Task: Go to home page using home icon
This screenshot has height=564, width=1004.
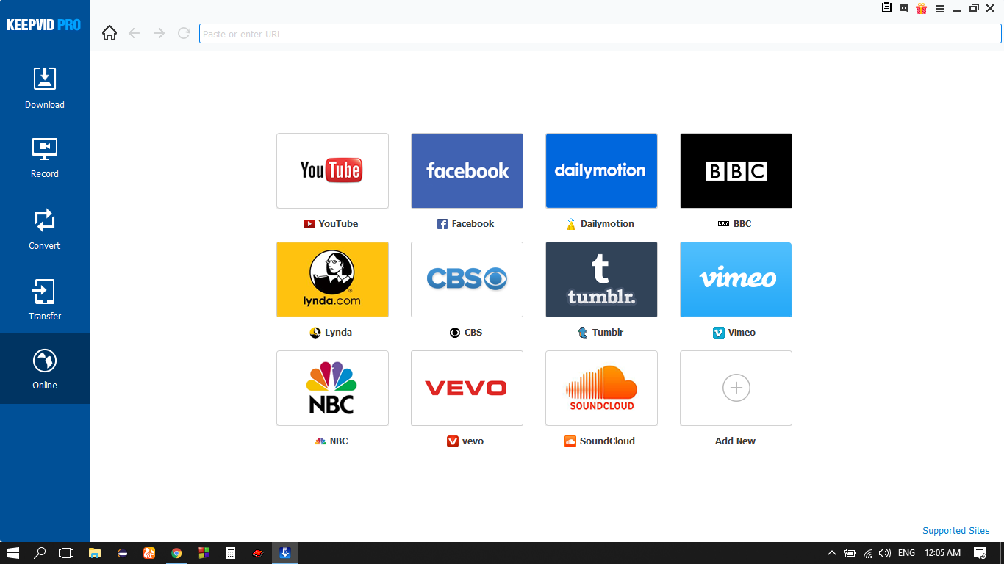Action: (x=109, y=33)
